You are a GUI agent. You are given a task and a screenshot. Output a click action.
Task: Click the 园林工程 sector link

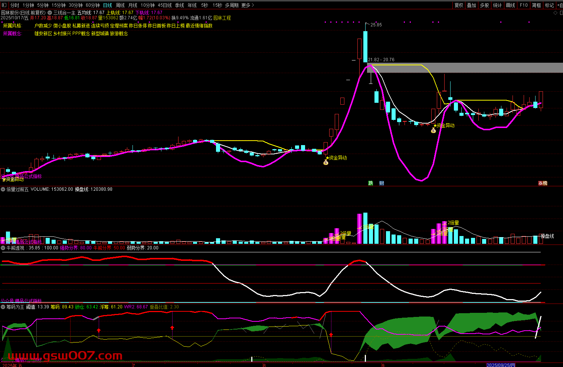tap(222, 18)
